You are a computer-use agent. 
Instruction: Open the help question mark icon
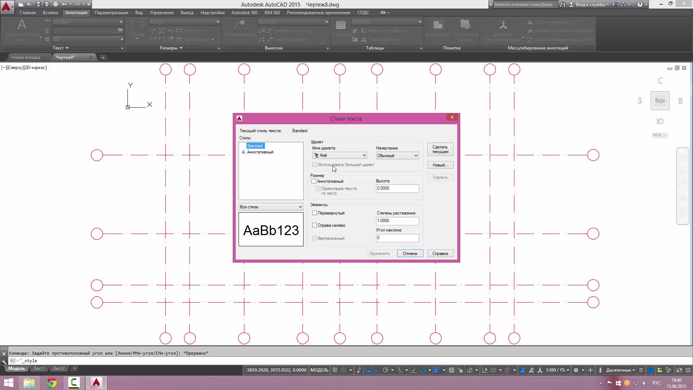[x=640, y=4]
